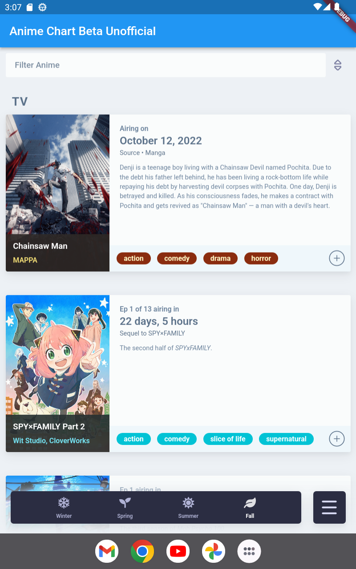356x569 pixels.
Task: Toggle the drama genre tag
Action: 220,258
